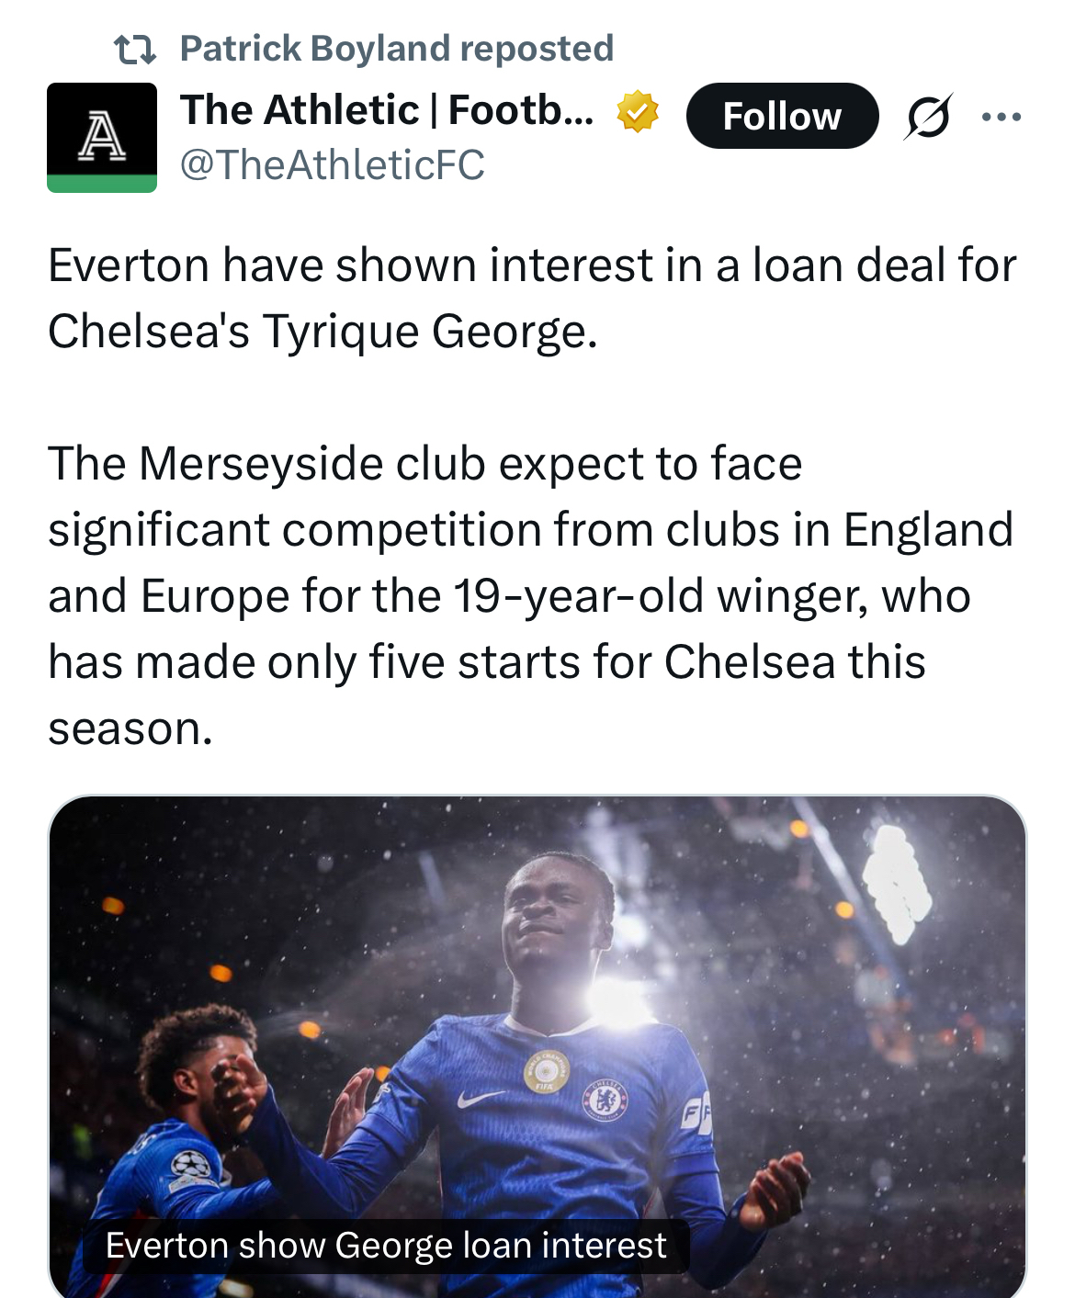Click the 'Everton have shown interest' paragraph
The image size is (1075, 1298).
pos(532,298)
